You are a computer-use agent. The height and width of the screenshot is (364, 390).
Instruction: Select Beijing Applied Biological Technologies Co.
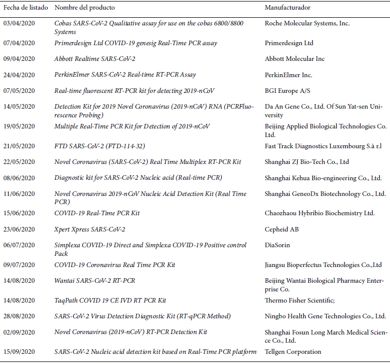click(x=326, y=130)
